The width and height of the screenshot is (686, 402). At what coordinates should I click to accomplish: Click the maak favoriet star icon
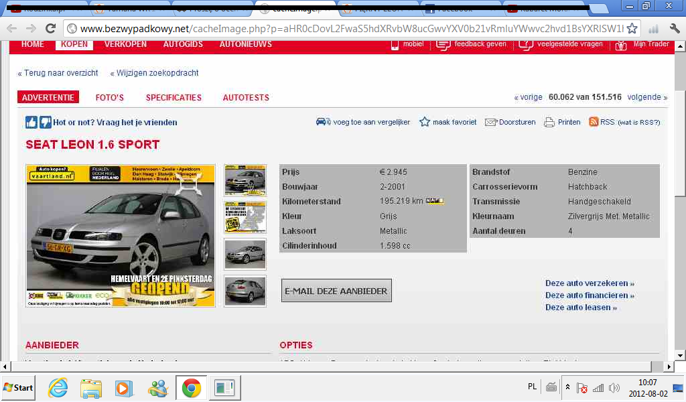424,122
